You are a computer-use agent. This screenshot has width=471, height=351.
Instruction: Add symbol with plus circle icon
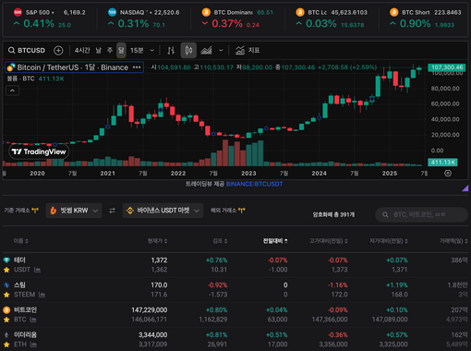click(58, 50)
